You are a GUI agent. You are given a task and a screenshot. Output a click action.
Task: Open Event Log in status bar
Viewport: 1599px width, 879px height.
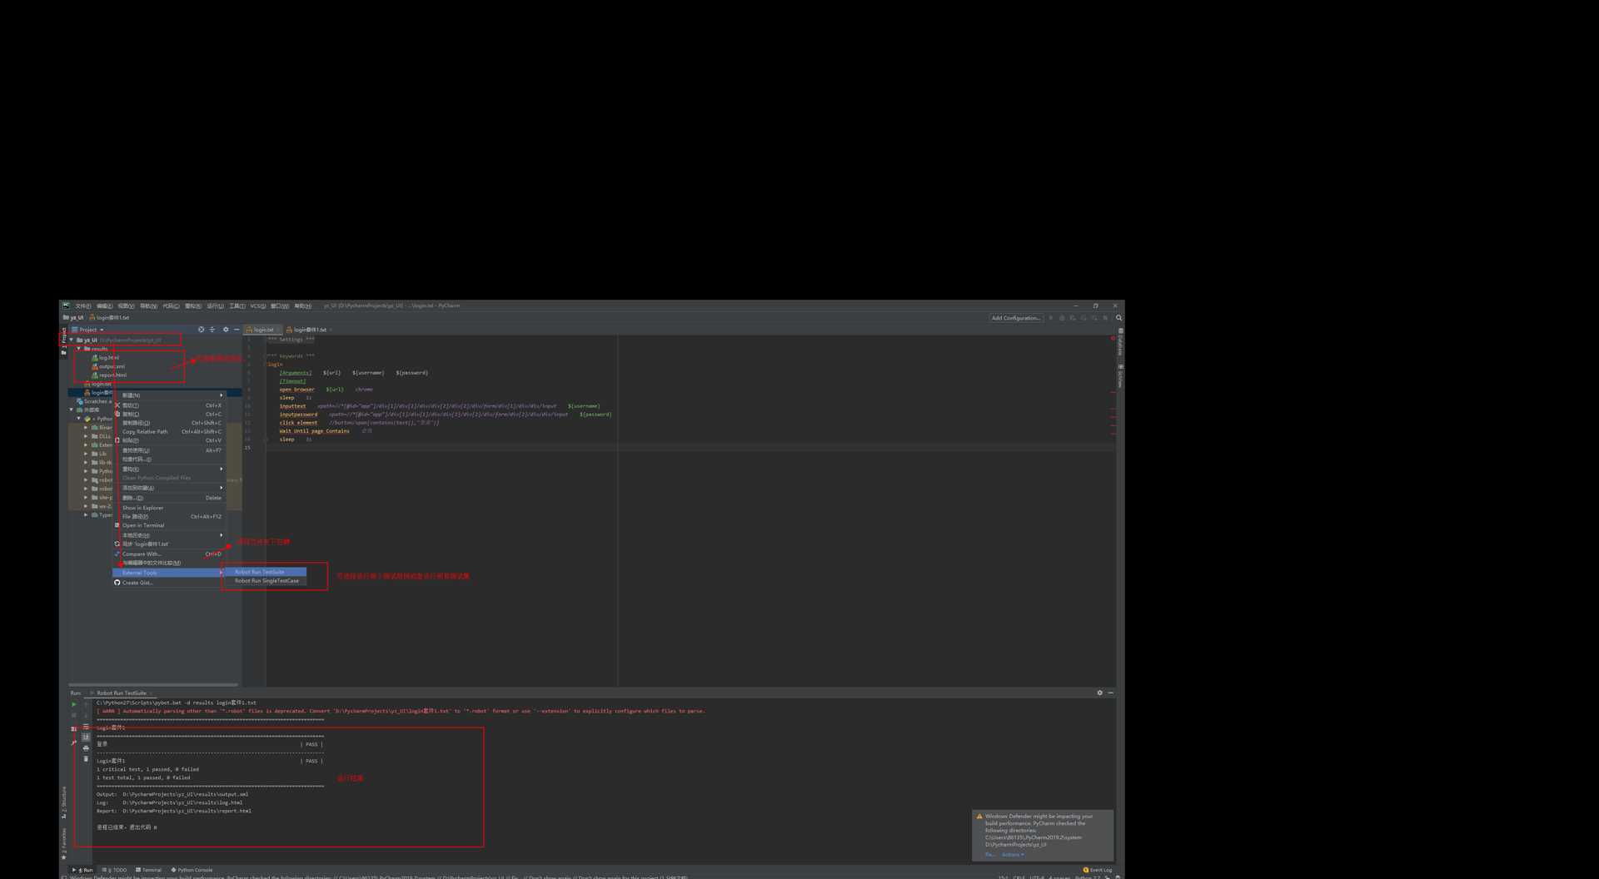1098,870
